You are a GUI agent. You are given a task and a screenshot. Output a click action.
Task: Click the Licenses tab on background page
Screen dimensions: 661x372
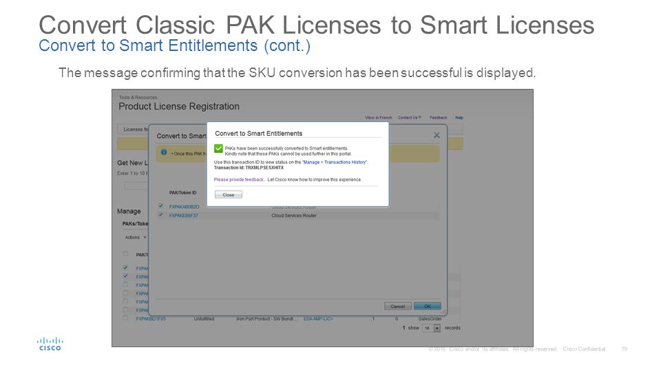click(133, 130)
